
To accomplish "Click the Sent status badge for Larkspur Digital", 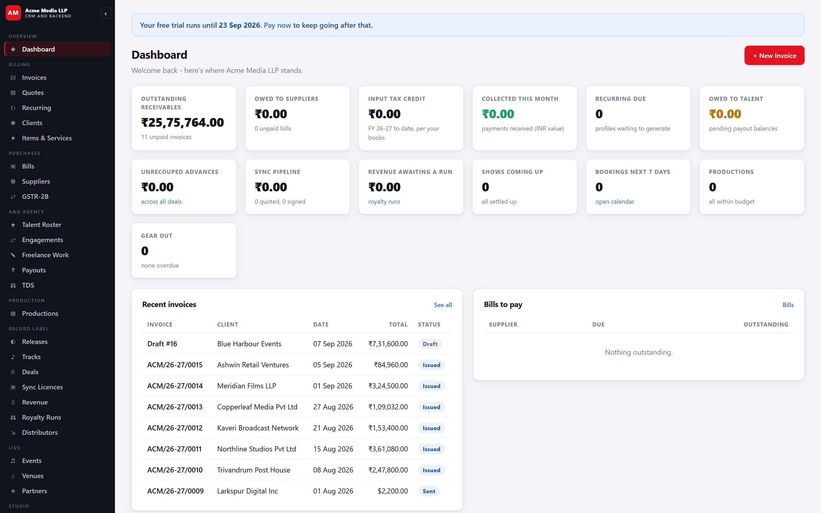I will point(429,491).
